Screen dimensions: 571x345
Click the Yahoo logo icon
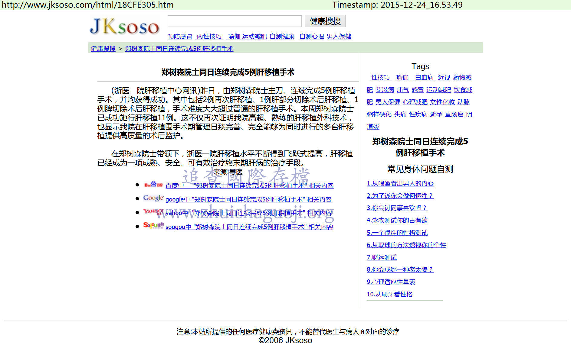click(153, 212)
